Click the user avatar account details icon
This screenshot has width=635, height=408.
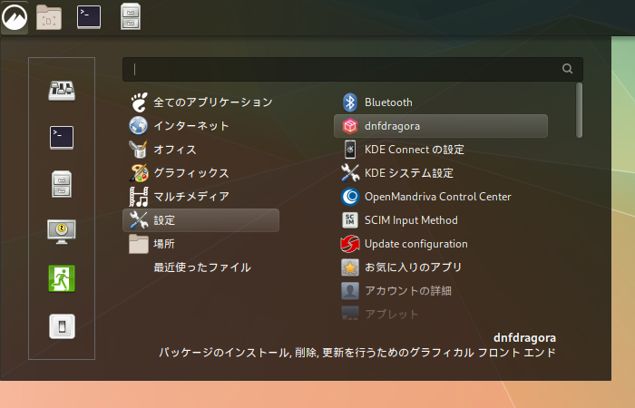pyautogui.click(x=350, y=291)
